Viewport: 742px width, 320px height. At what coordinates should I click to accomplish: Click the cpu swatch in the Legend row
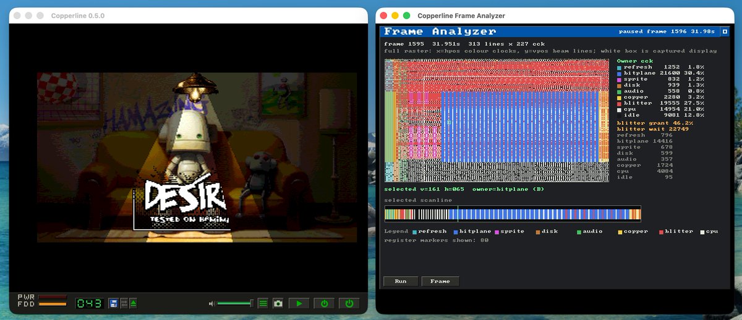click(x=702, y=232)
